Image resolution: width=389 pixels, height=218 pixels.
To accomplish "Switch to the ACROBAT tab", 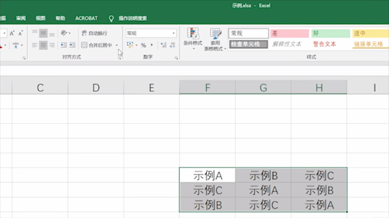I will click(x=87, y=18).
